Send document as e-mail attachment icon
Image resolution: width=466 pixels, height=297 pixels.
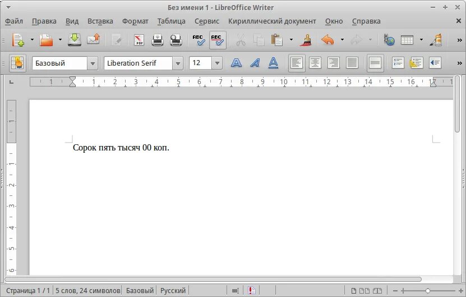coord(93,39)
